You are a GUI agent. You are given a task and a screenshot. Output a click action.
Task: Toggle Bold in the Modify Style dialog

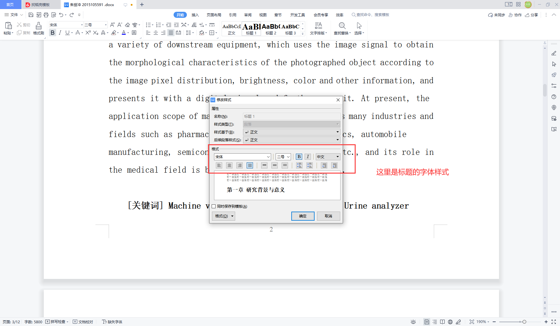(299, 157)
